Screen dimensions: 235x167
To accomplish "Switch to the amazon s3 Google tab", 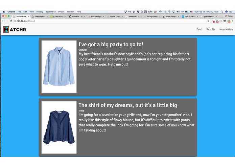I will [134, 17].
